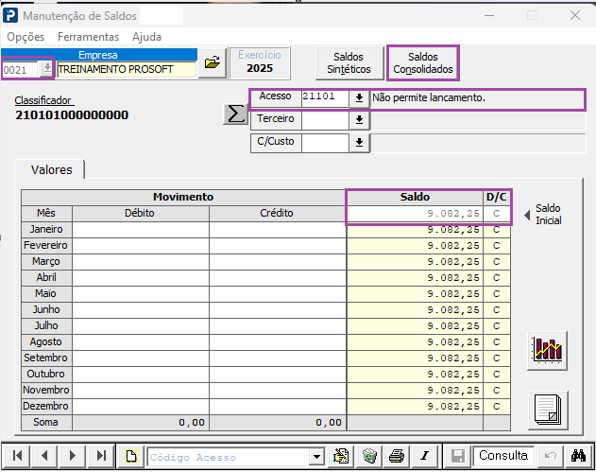Open the Código Acesso combo box dropdown

click(316, 456)
